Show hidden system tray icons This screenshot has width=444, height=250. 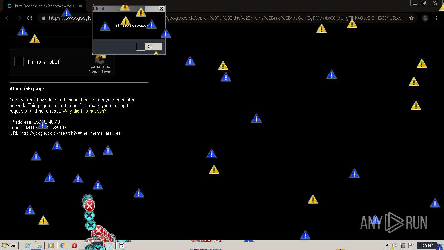pos(387,245)
